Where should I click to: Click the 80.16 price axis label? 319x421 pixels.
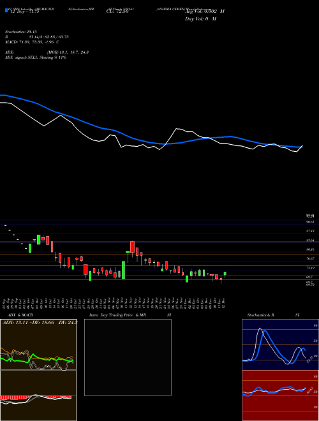tap(310, 249)
